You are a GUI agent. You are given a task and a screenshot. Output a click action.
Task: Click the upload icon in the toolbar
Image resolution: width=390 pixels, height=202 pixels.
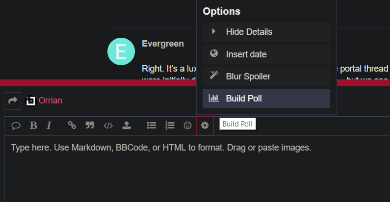(126, 126)
